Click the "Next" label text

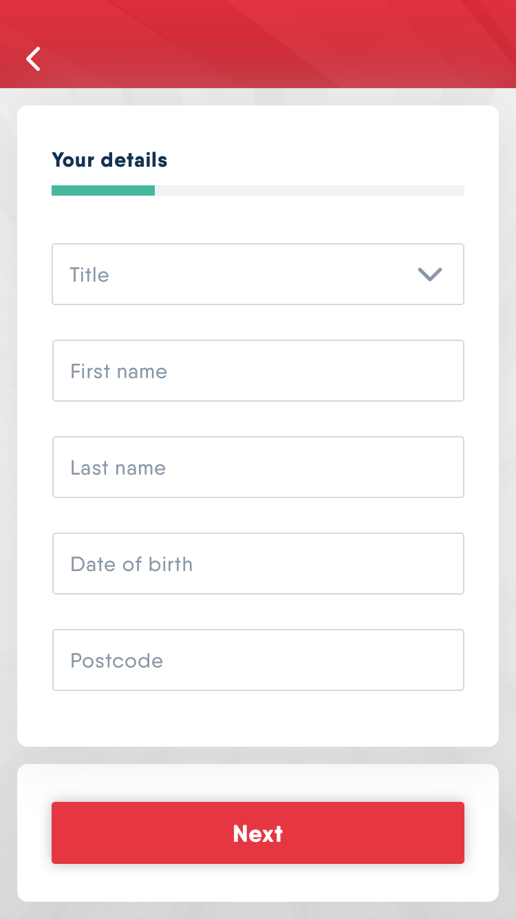click(258, 834)
